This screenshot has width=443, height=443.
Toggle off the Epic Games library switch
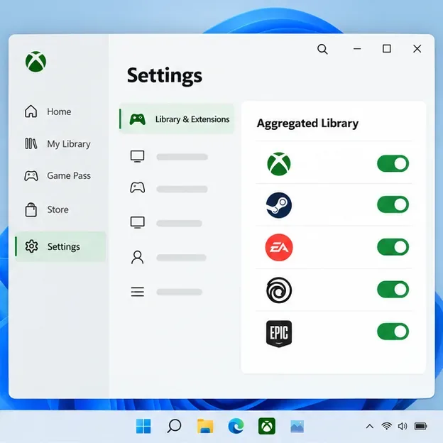tap(393, 332)
